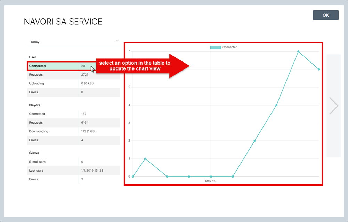Select the Requests row under Players
The height and width of the screenshot is (222, 348).
click(73, 123)
